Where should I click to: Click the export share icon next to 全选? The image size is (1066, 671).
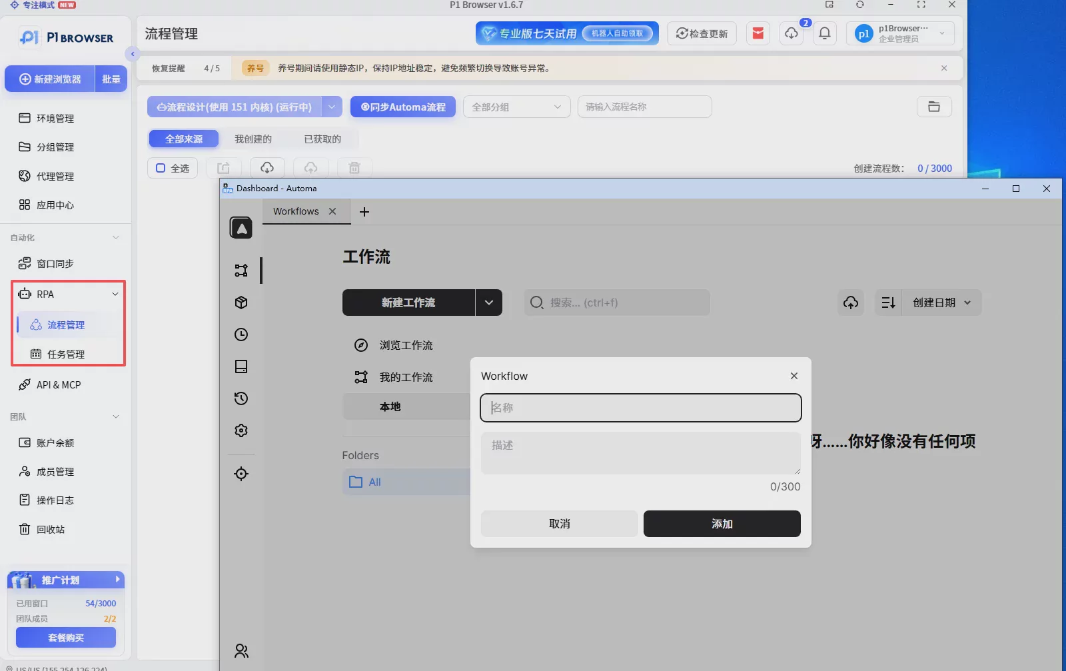pyautogui.click(x=223, y=168)
